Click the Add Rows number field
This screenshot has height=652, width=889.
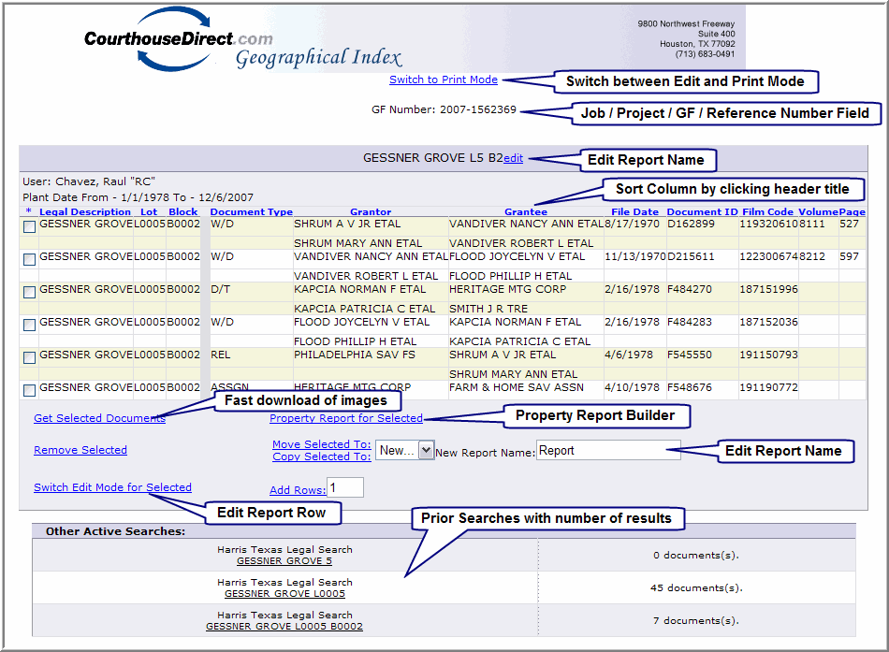(344, 487)
